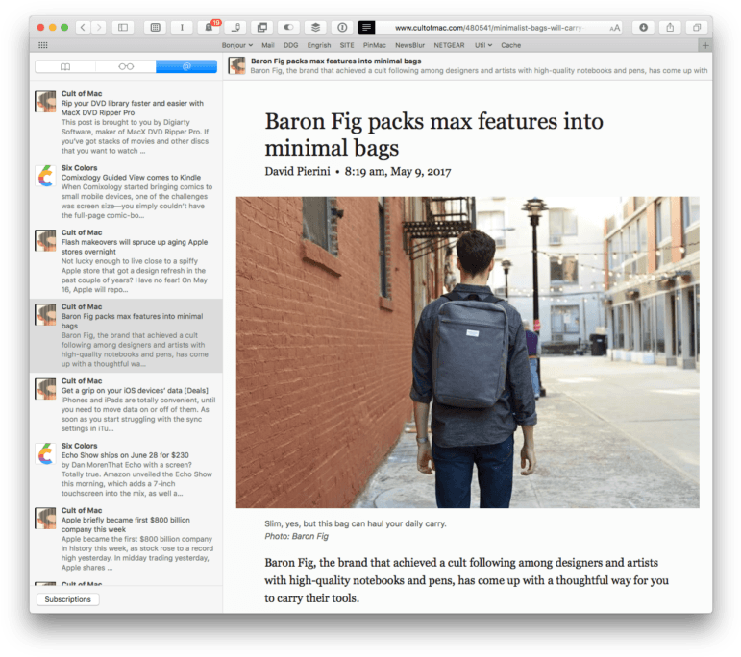Select Baron Fig sidebar item
Image resolution: width=741 pixels, height=657 pixels.
coord(126,335)
